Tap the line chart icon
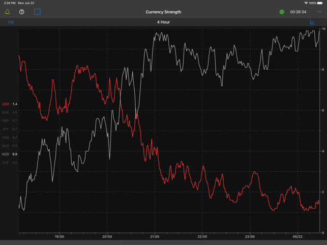This screenshot has width=327, height=245. coord(312,22)
